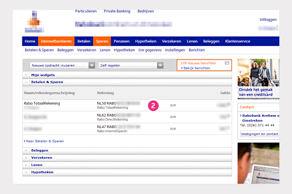The width and height of the screenshot is (292, 194).
Task: Expand the Mijn widgets section
Action: tap(26, 75)
